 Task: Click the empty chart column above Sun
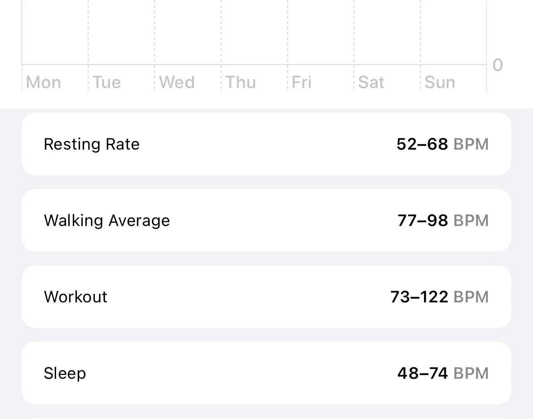pyautogui.click(x=453, y=32)
